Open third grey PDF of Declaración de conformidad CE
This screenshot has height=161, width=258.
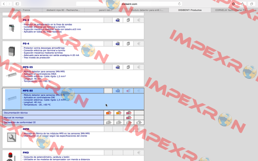pos(129,122)
